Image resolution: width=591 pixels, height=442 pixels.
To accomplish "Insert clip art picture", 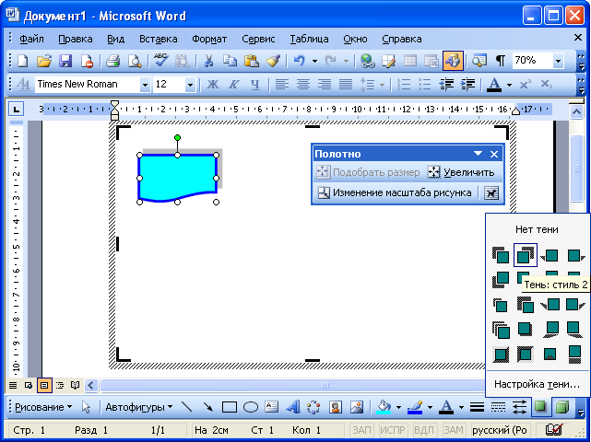I will (335, 407).
